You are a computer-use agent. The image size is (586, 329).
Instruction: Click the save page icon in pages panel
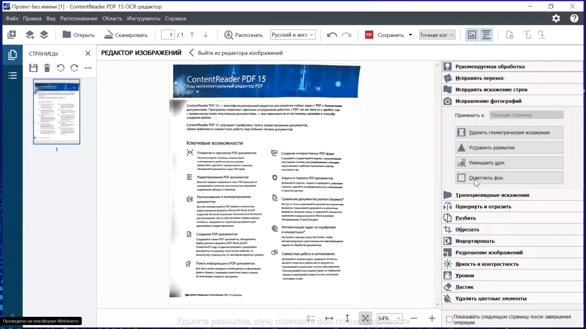point(33,68)
